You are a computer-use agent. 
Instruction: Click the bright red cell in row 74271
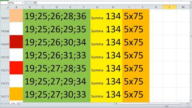(x=16, y=68)
